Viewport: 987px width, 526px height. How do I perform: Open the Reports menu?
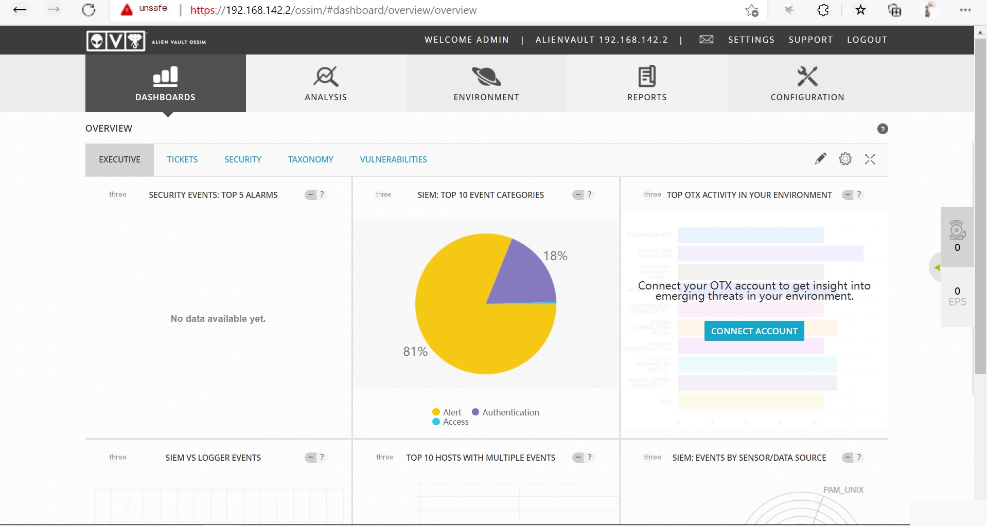tap(647, 83)
